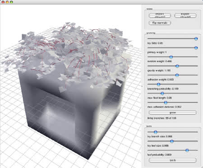Image resolution: width=203 pixels, height=168 pixels.
Task: Zoom the window with the green button
Action: click(11, 2)
